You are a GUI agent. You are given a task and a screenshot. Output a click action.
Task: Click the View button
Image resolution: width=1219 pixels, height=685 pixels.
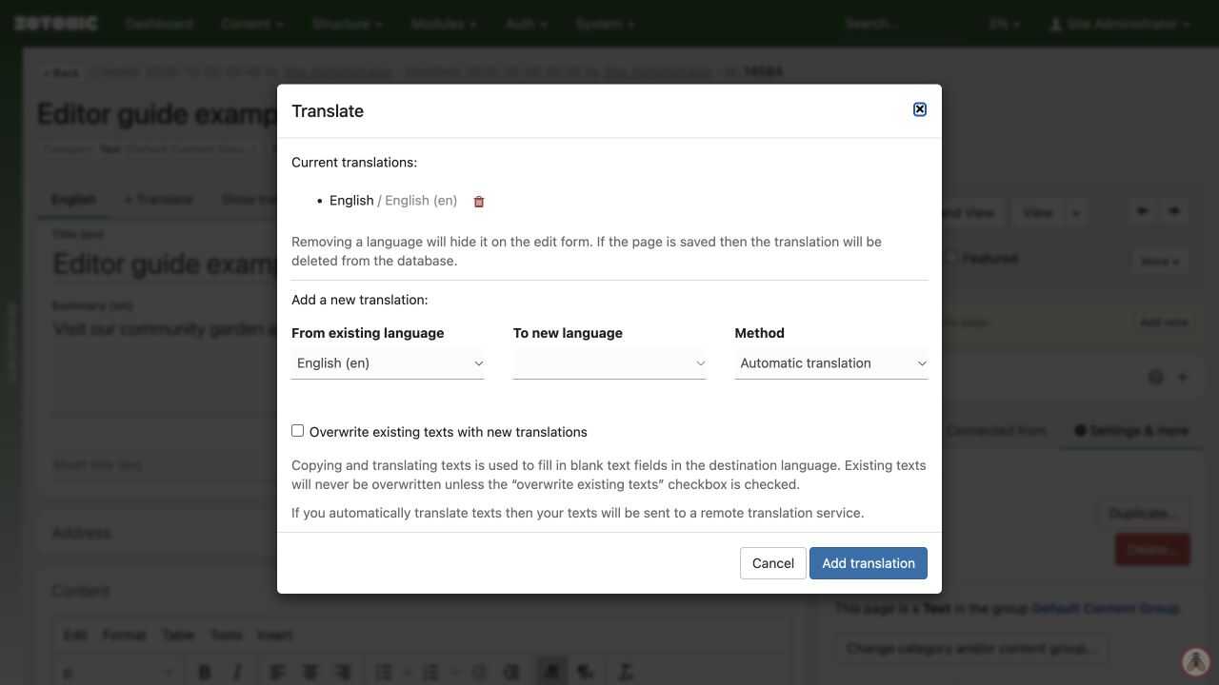[1038, 212]
